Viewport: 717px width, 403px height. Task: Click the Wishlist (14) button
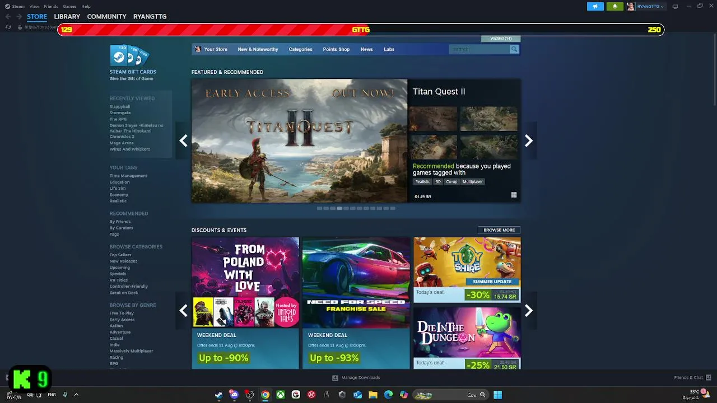[x=501, y=39]
